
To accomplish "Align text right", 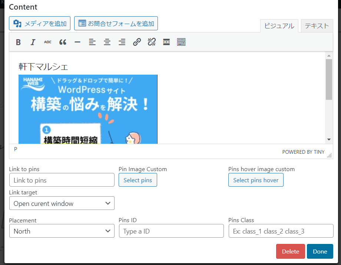I will pos(122,42).
